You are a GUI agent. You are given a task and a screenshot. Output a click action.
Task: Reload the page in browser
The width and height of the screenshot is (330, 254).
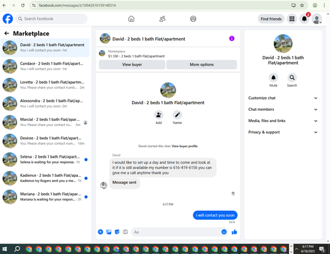pyautogui.click(x=22, y=5)
